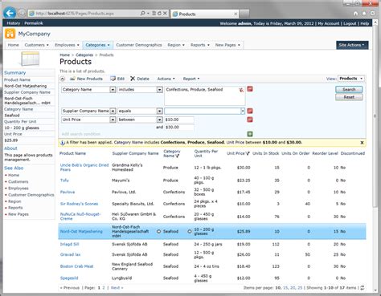Screen dimensions: 381x296
Task: Go to the Next page link
Action: pyautogui.click(x=117, y=288)
